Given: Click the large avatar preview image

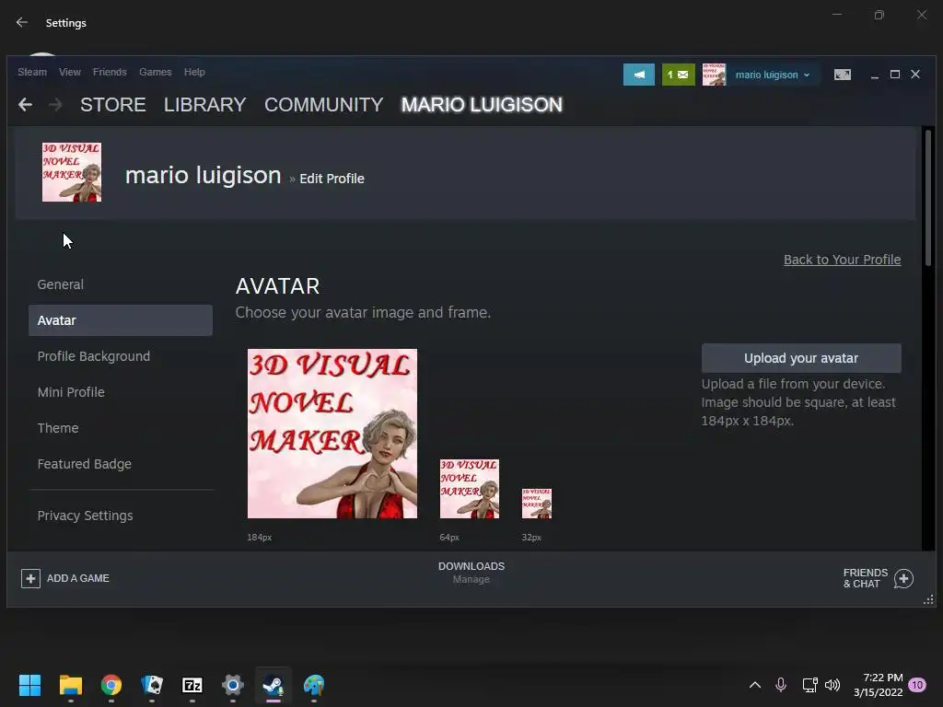Looking at the screenshot, I should click(x=332, y=434).
